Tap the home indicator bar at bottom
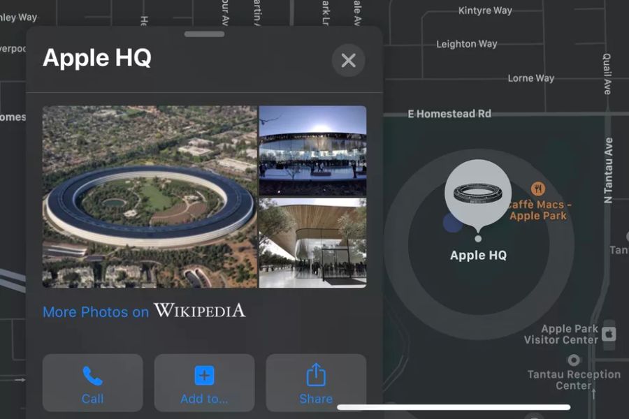 (454, 407)
